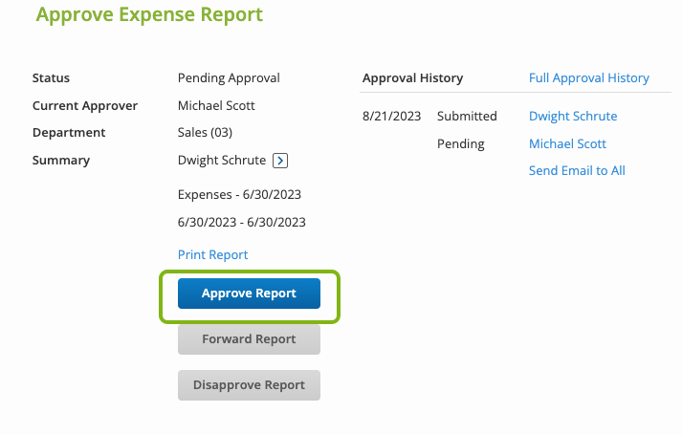Image resolution: width=682 pixels, height=435 pixels.
Task: Click the Disapprove Report button
Action: tap(249, 385)
